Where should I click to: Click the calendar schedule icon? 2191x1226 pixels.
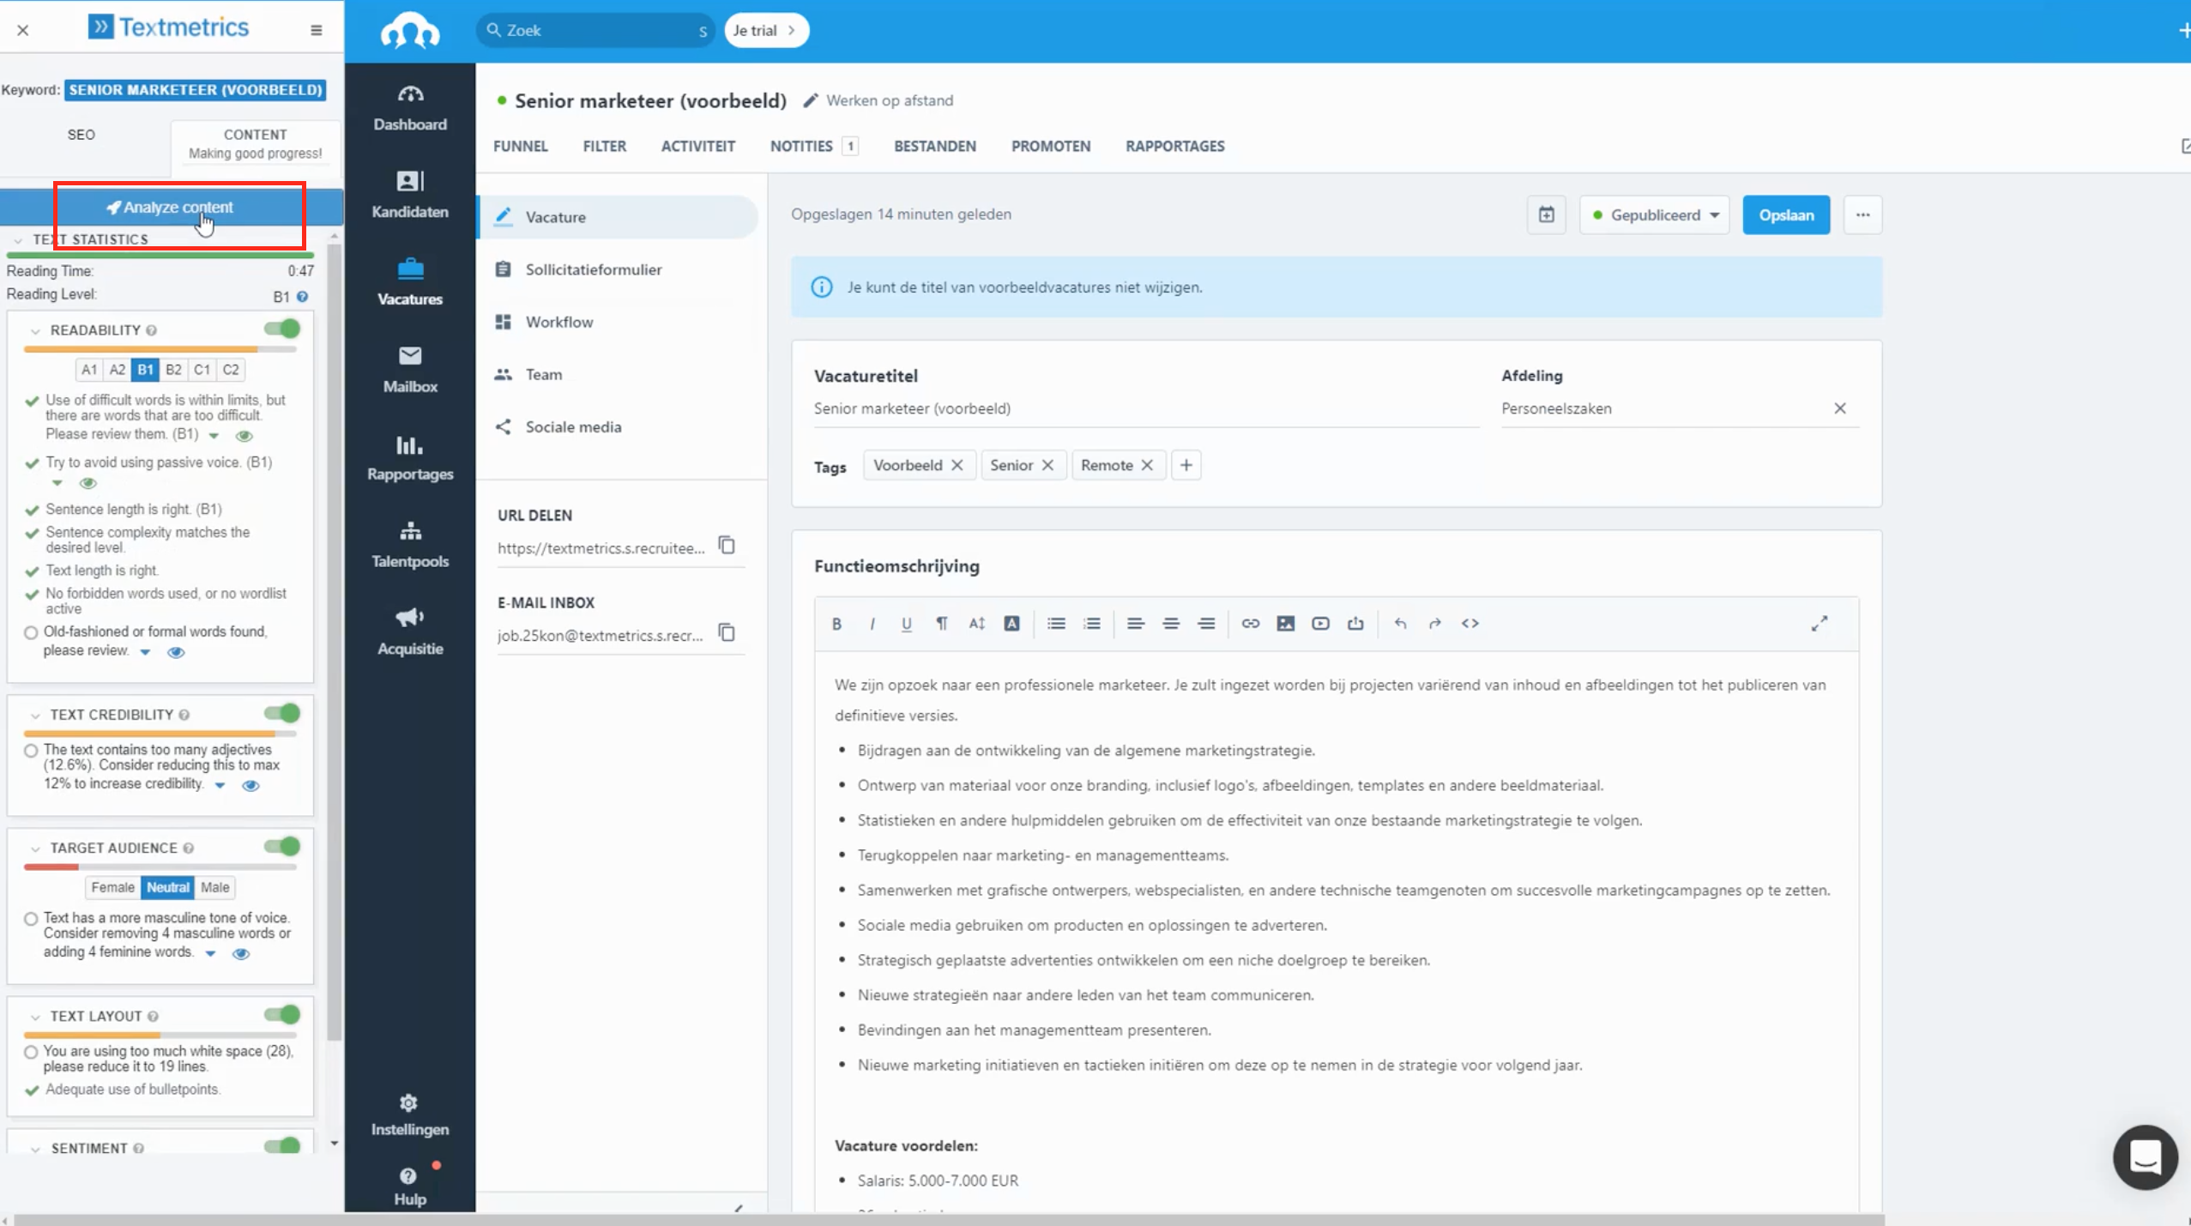tap(1546, 214)
